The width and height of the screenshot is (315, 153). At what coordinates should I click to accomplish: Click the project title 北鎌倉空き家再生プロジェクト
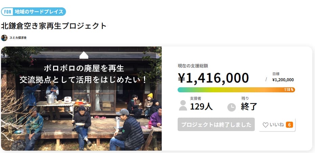pyautogui.click(x=54, y=26)
